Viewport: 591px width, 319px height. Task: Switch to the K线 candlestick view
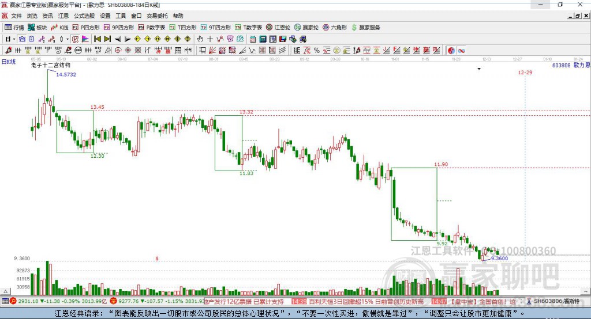click(x=59, y=28)
